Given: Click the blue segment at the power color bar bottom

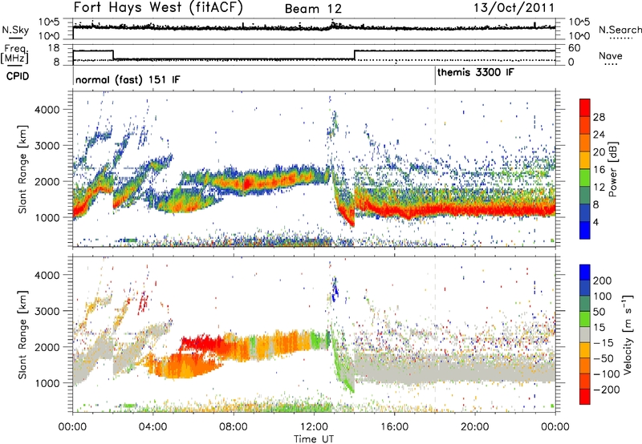Looking at the screenshot, I should click(x=585, y=230).
